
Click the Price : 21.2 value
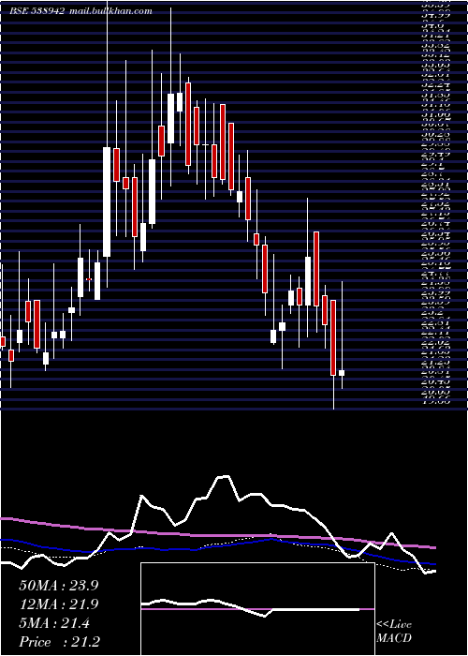[x=59, y=641]
